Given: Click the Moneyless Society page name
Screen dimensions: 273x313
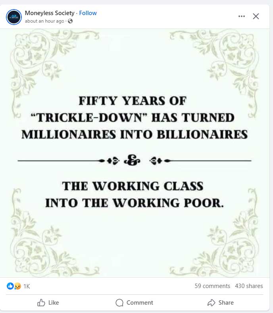Looking at the screenshot, I should [50, 13].
